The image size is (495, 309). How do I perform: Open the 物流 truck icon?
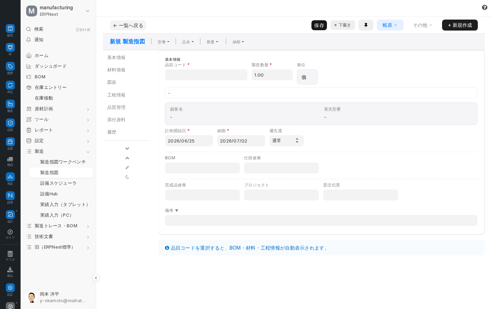10,159
